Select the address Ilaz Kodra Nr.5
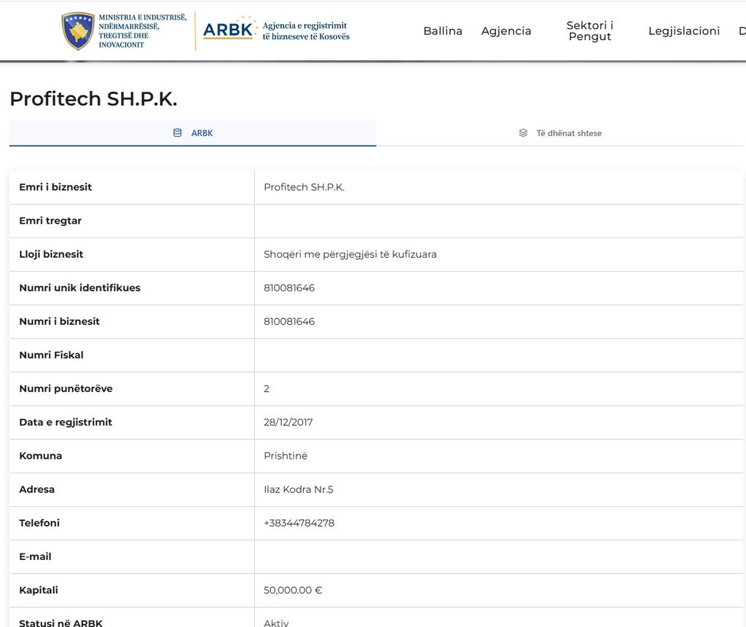The image size is (746, 627). click(298, 489)
